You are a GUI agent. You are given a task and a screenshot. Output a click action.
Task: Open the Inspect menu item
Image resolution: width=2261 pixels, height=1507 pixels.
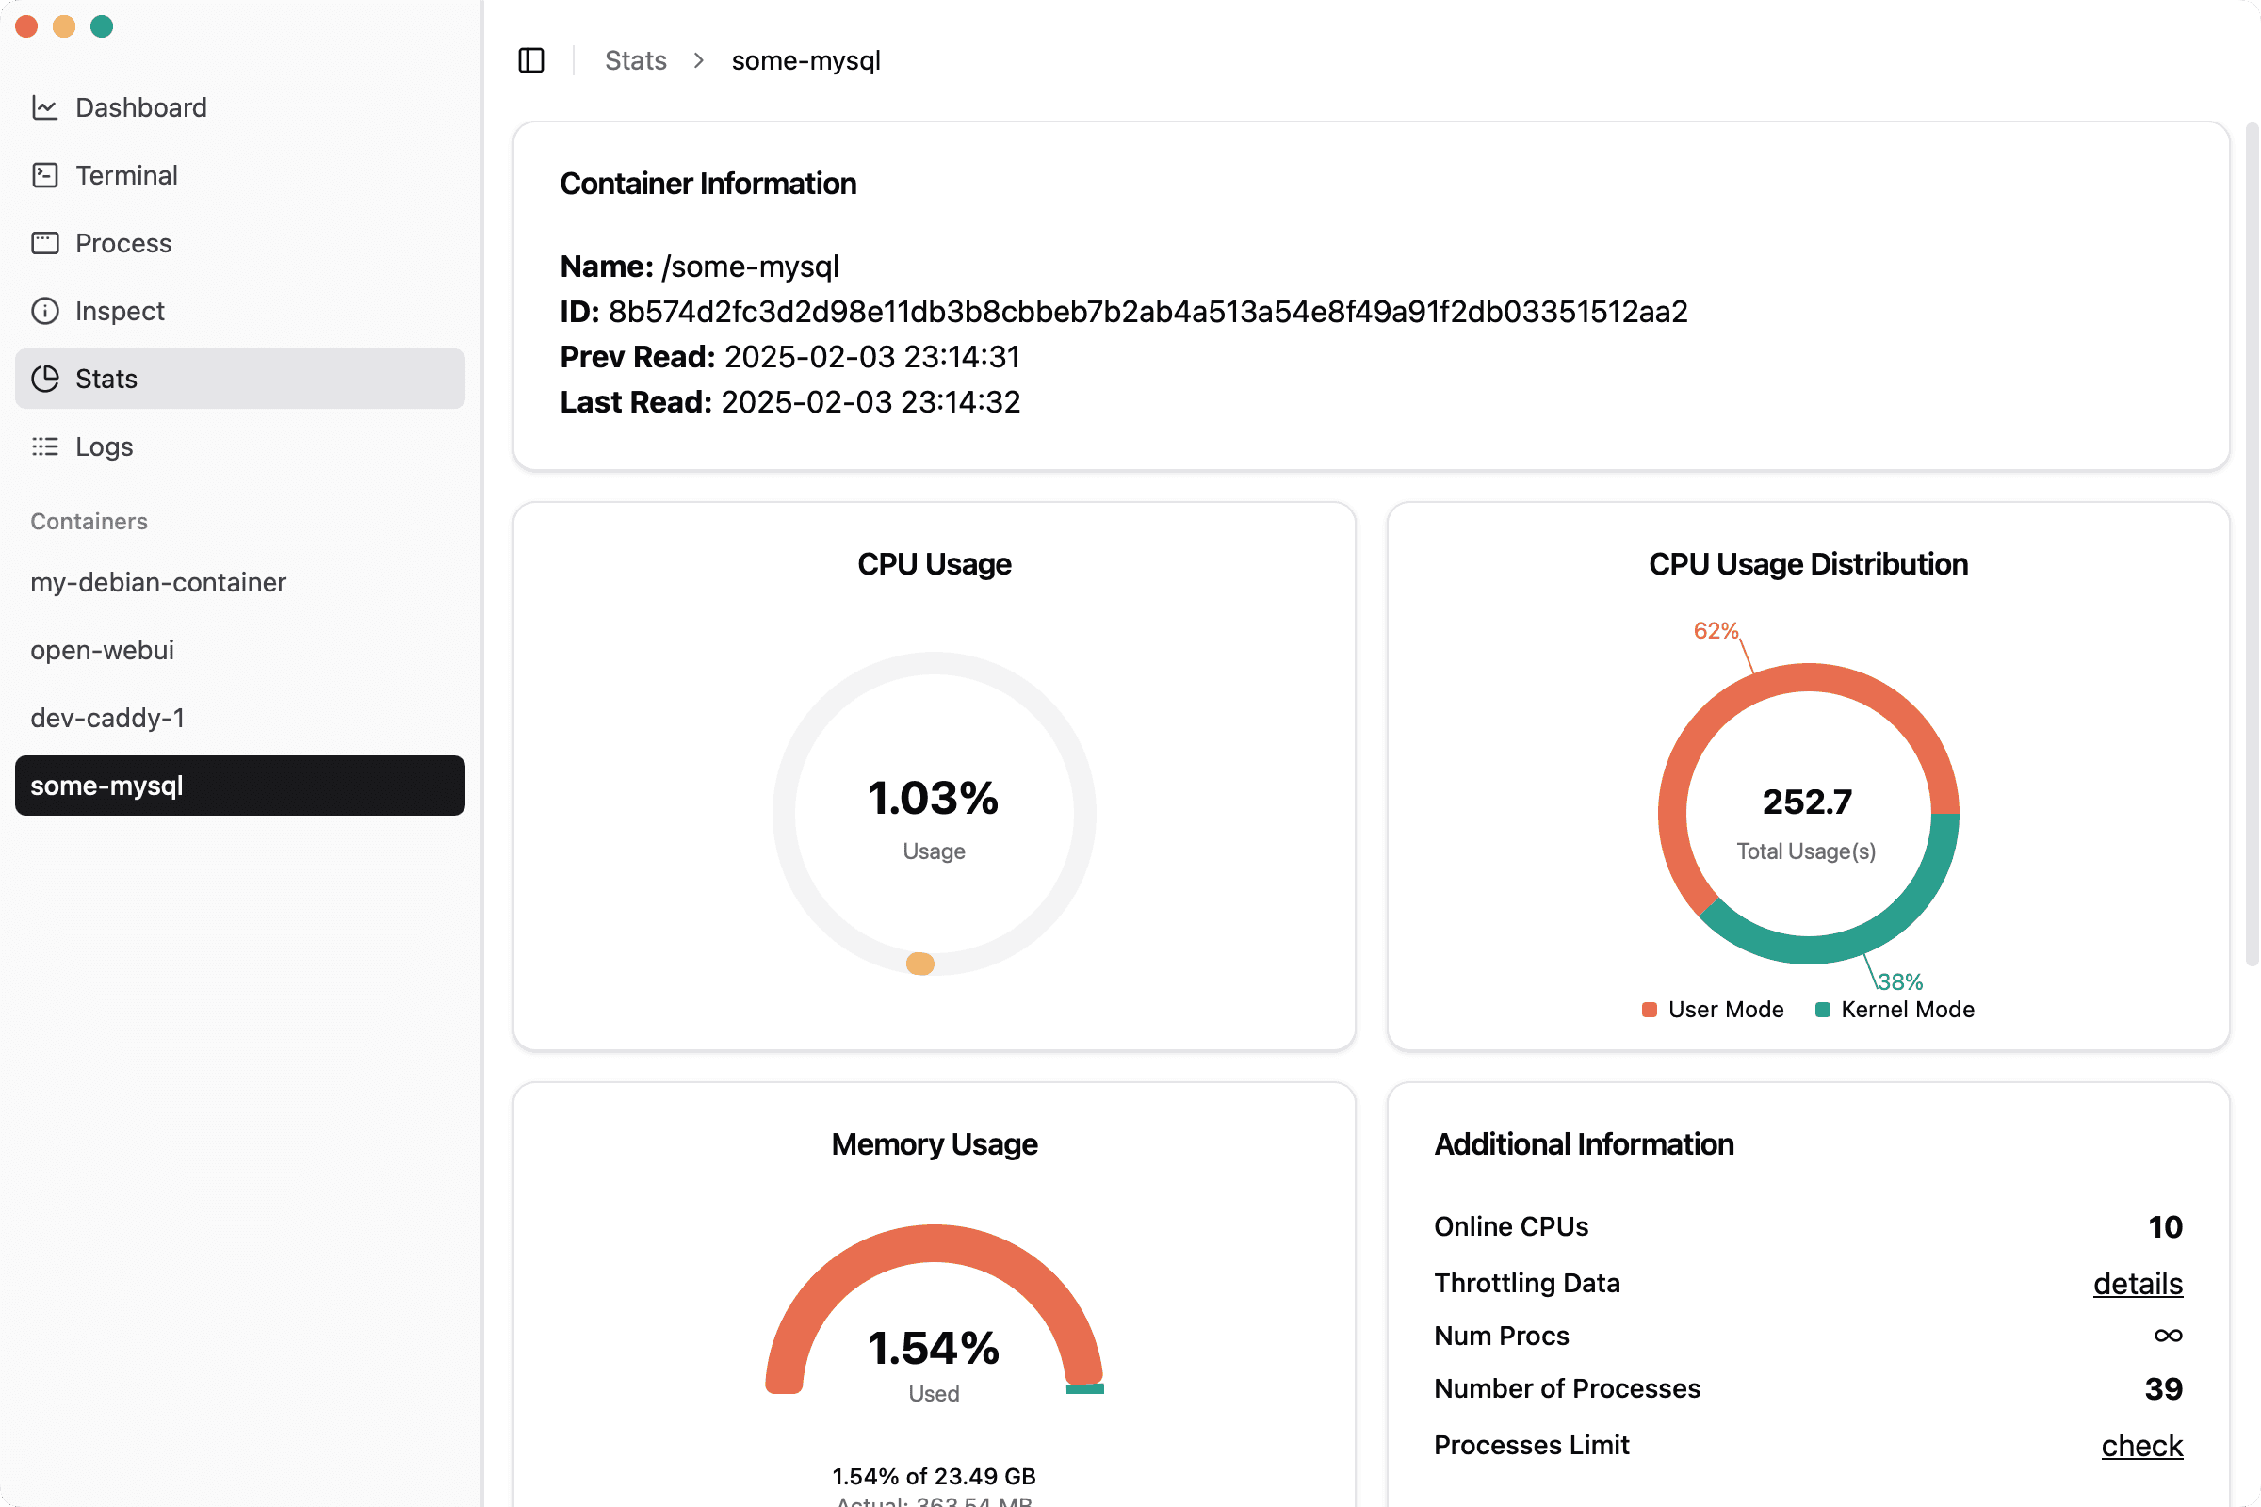(x=120, y=312)
